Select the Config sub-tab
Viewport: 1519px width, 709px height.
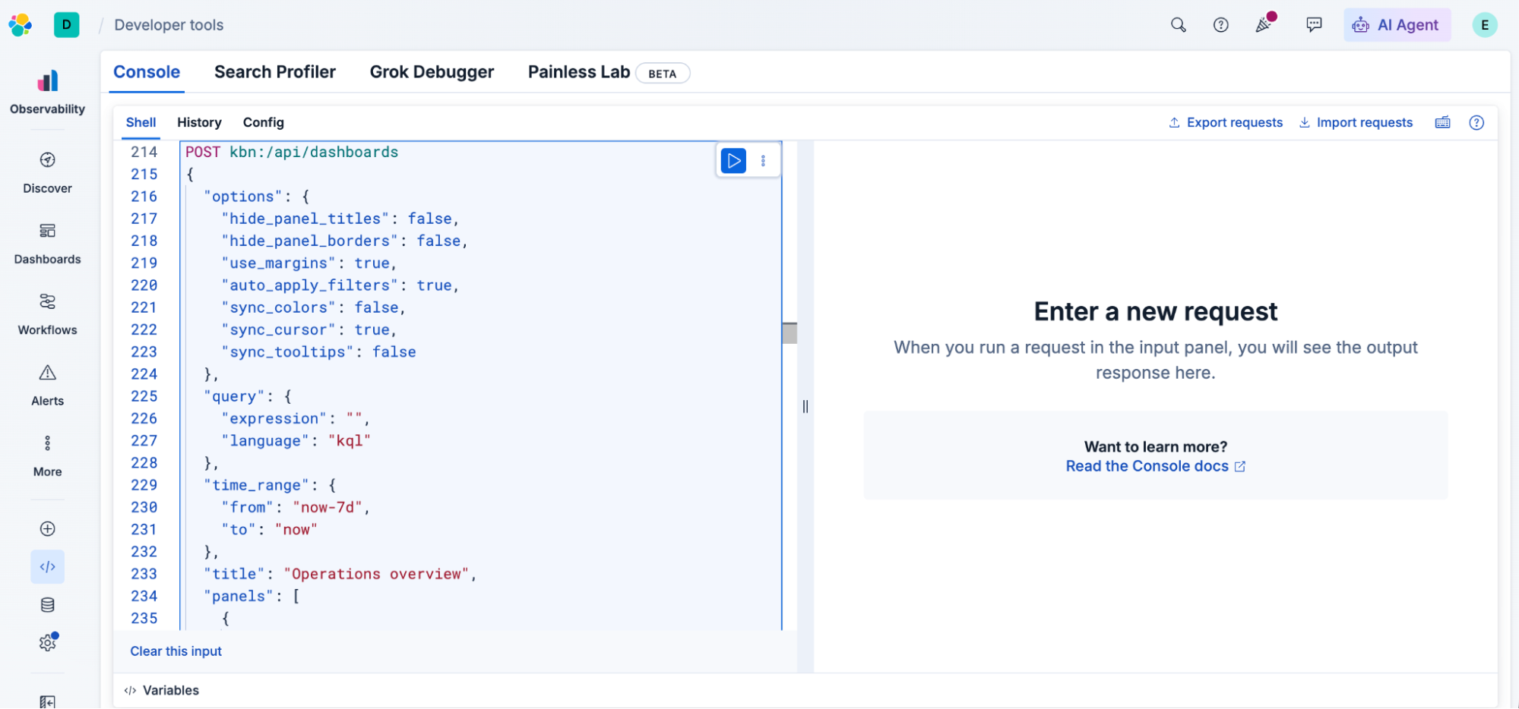(264, 122)
